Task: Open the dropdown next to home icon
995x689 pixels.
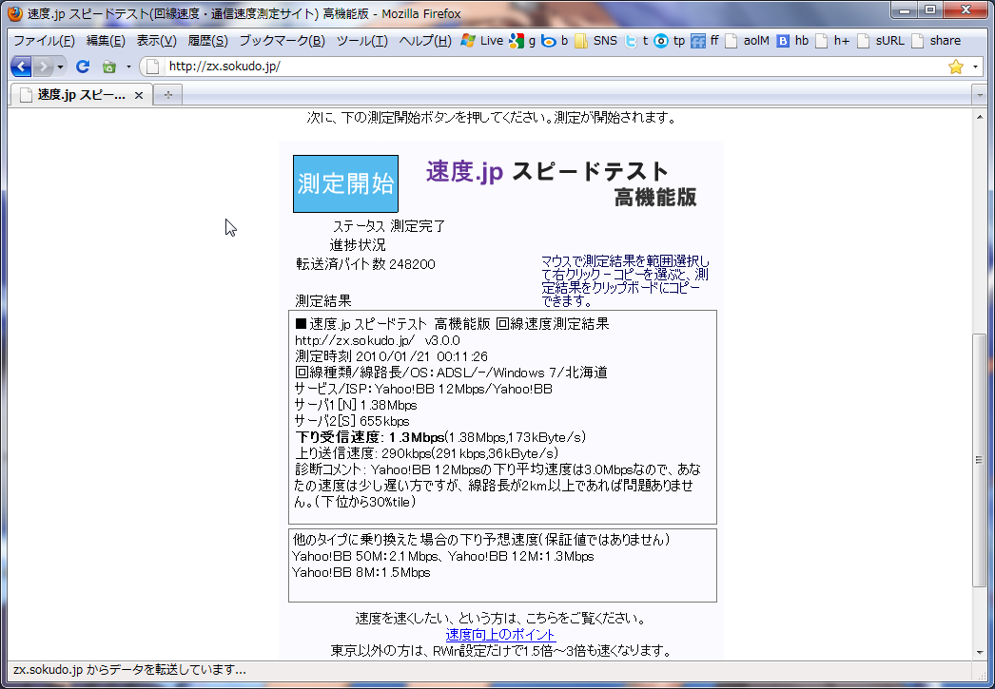Action: click(128, 67)
